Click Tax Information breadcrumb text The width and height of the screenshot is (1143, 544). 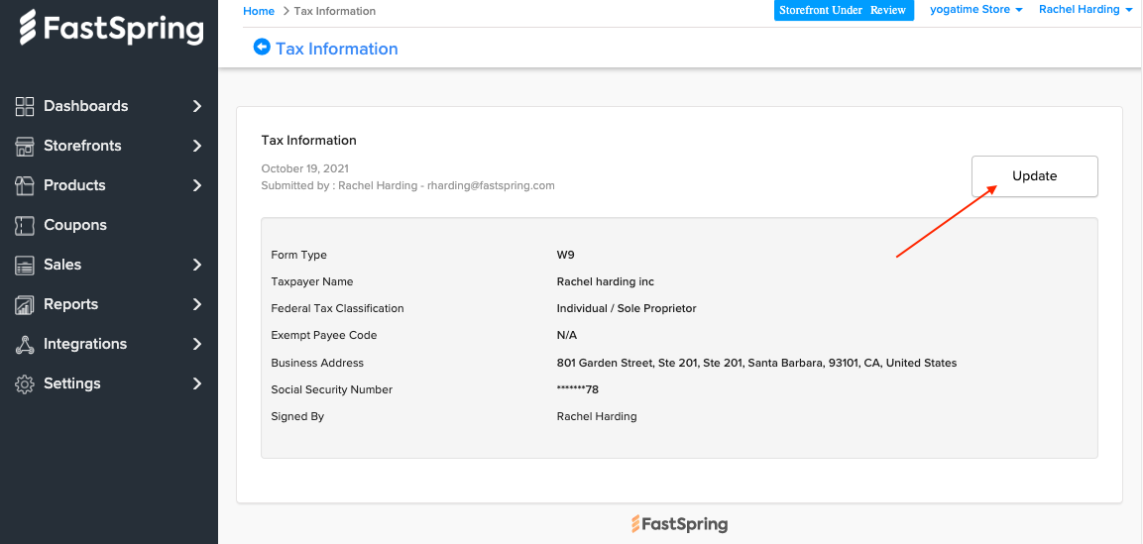(335, 11)
